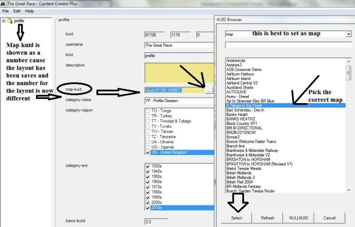This screenshot has height=227, width=355.
Task: Toggle the UK - United Kingdom checkbox
Action: [x=148, y=152]
